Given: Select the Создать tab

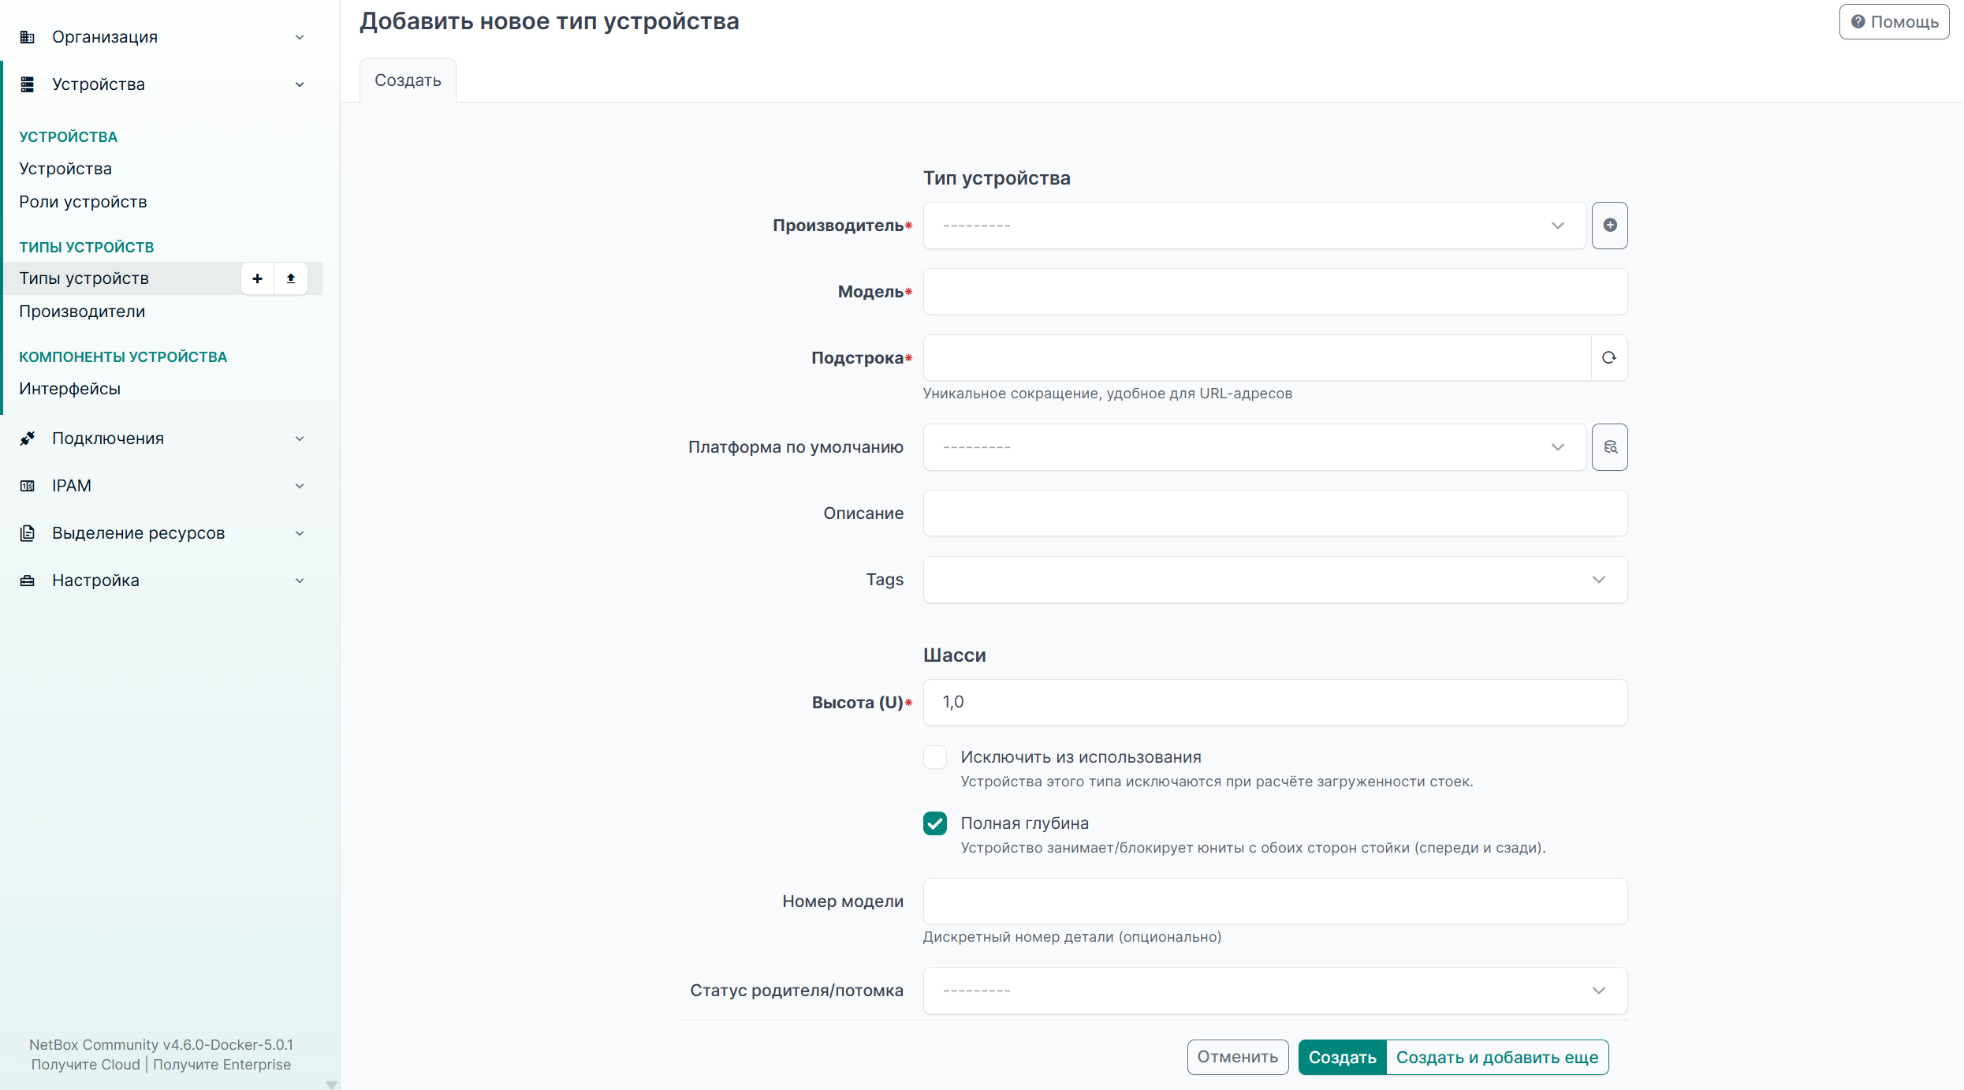Looking at the screenshot, I should [408, 80].
